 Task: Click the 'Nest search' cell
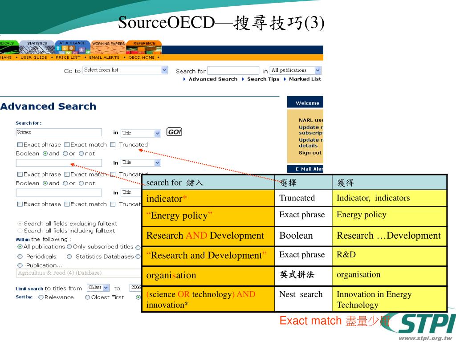(303, 299)
